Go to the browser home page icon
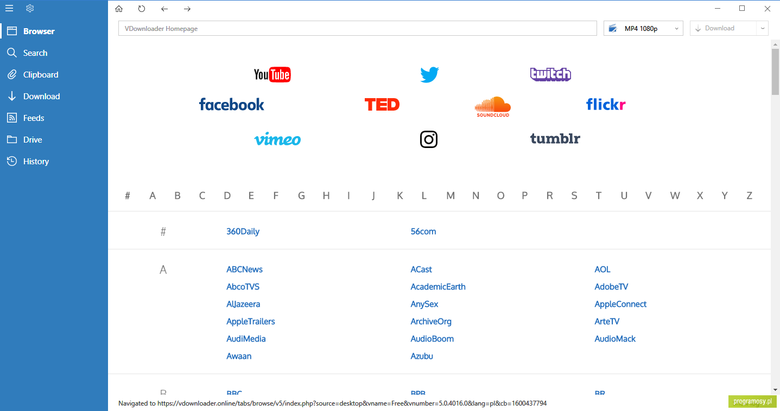 [x=119, y=9]
